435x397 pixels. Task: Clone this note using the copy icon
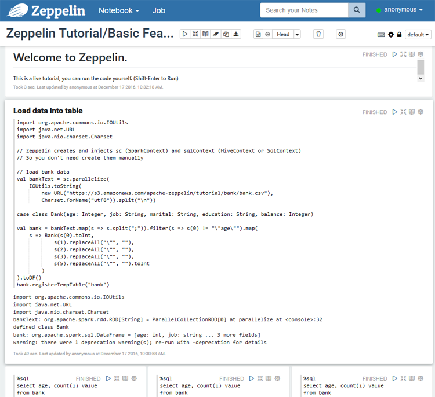click(x=226, y=34)
